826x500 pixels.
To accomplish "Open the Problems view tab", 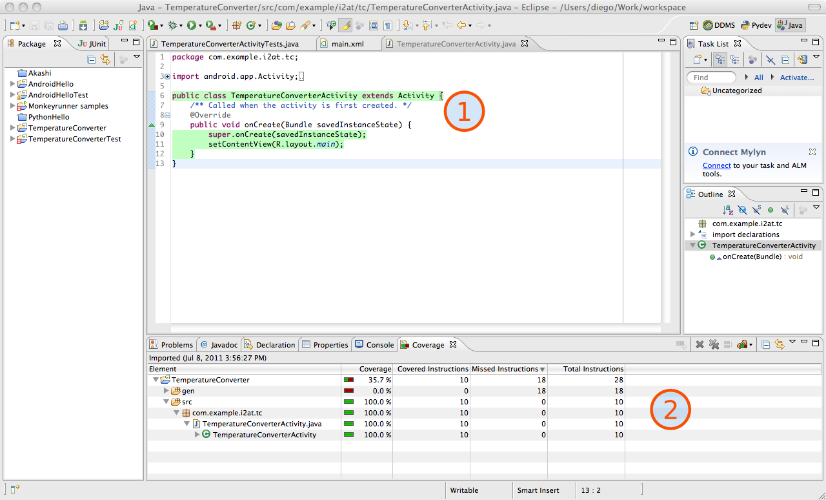I will click(x=171, y=345).
